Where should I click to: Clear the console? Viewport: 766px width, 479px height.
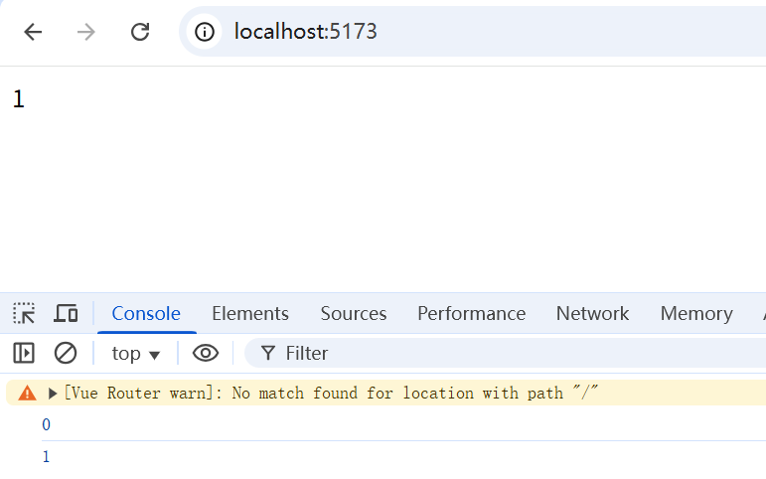click(x=66, y=353)
